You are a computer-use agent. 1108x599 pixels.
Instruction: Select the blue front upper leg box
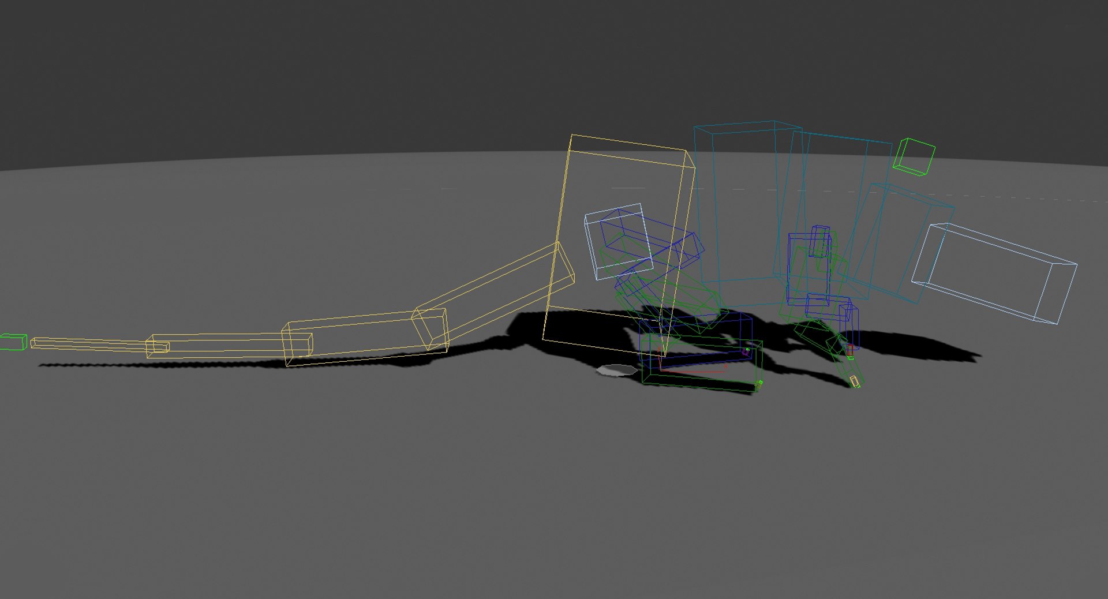click(x=809, y=268)
